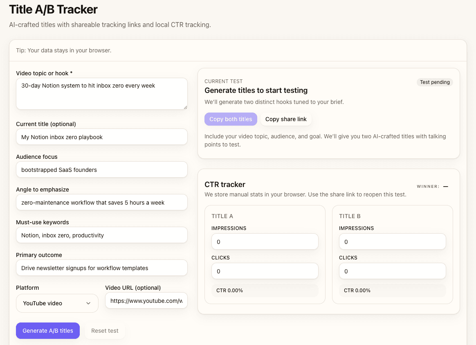This screenshot has height=345, width=476.
Task: Click the Reset test button
Action: pyautogui.click(x=105, y=331)
